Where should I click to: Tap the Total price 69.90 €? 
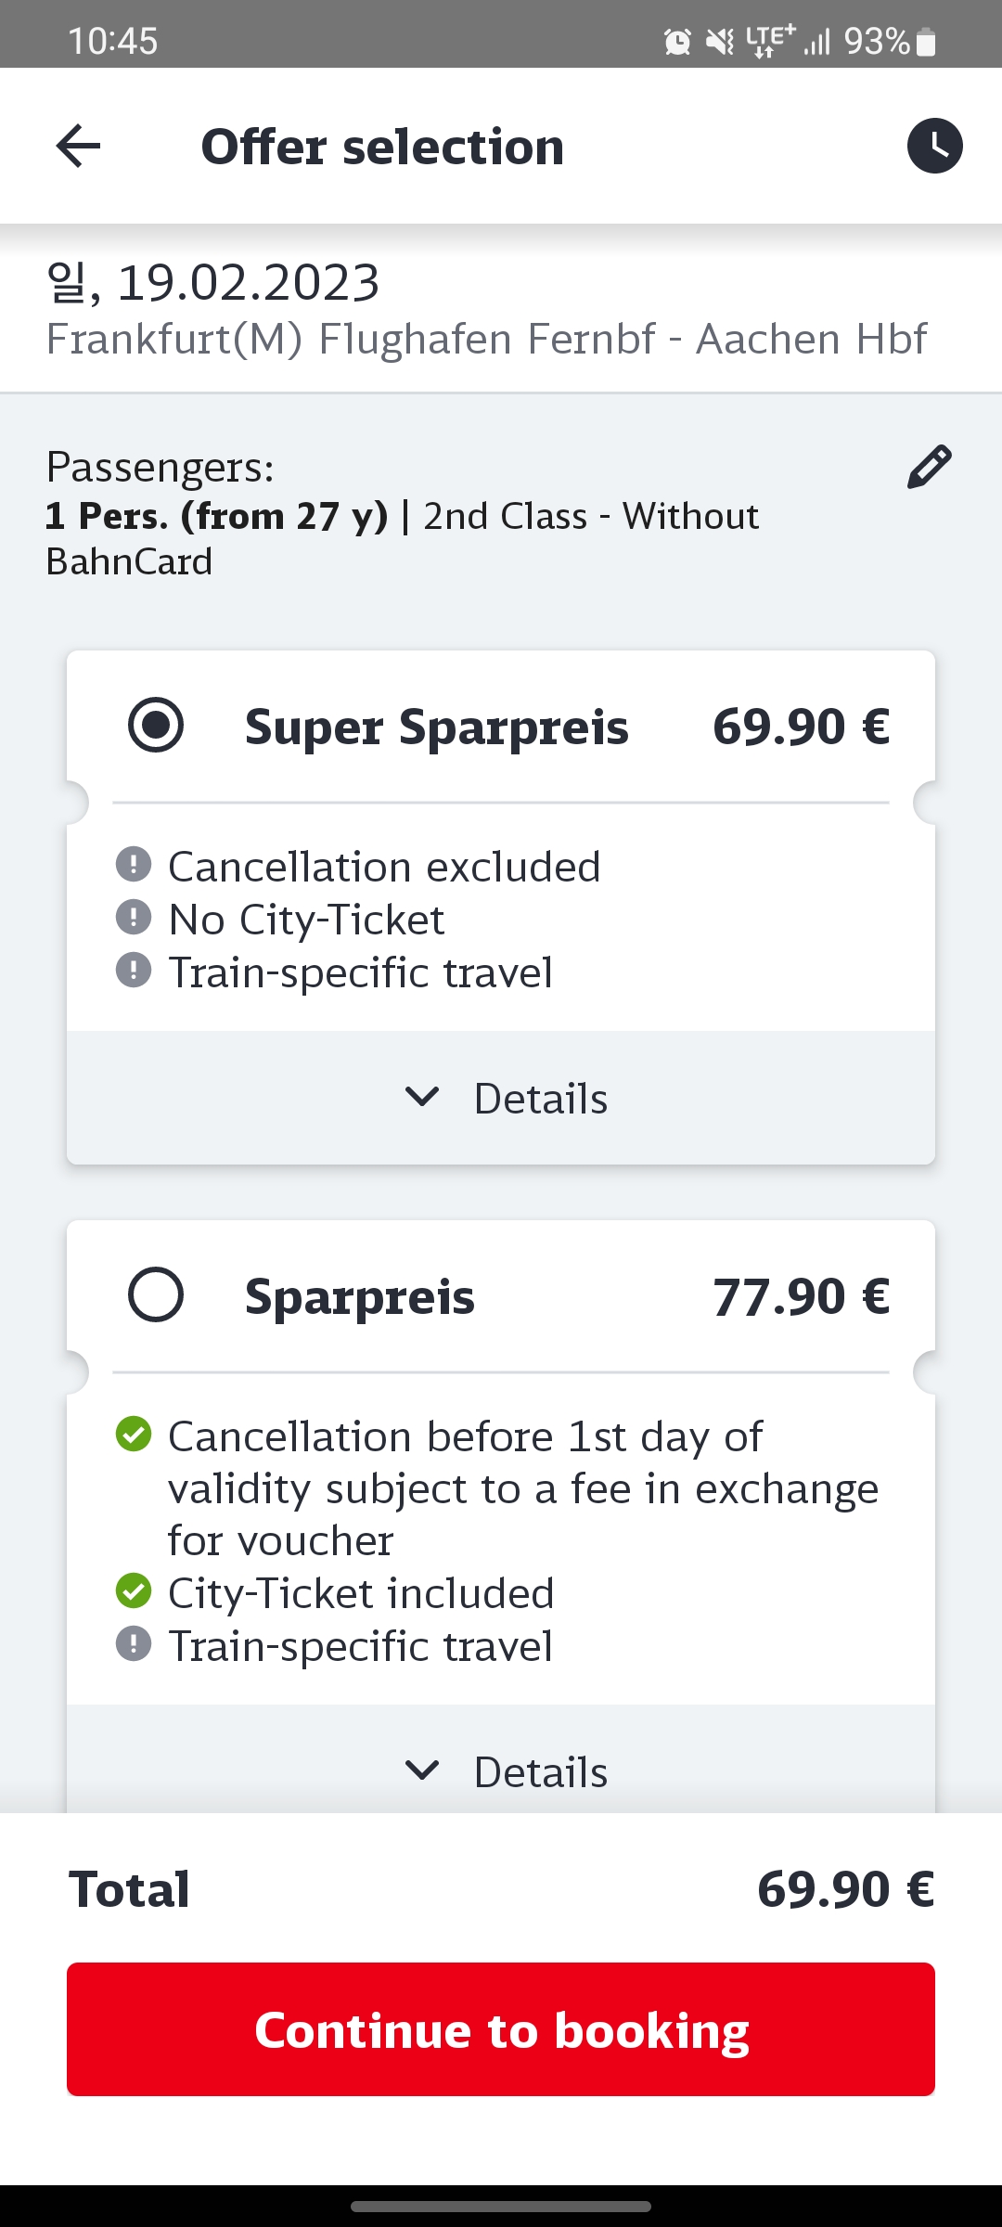tap(845, 1889)
